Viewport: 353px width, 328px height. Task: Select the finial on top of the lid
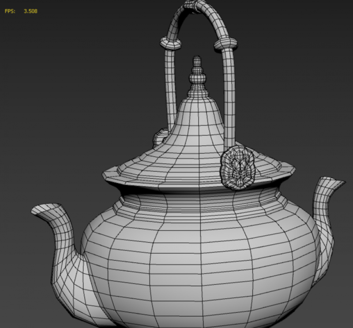197,76
